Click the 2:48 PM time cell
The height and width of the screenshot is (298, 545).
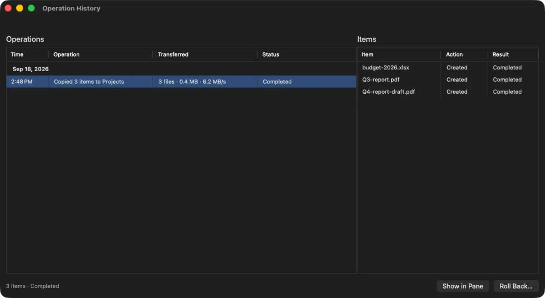(x=22, y=82)
